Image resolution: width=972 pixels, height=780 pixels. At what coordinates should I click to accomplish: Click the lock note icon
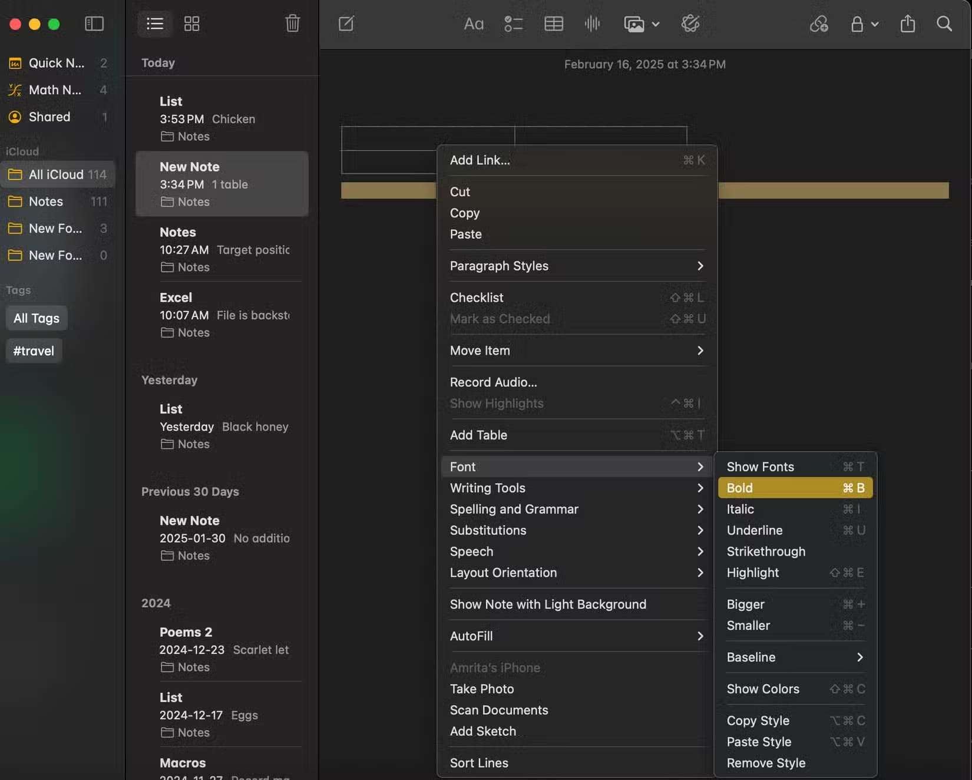click(857, 24)
